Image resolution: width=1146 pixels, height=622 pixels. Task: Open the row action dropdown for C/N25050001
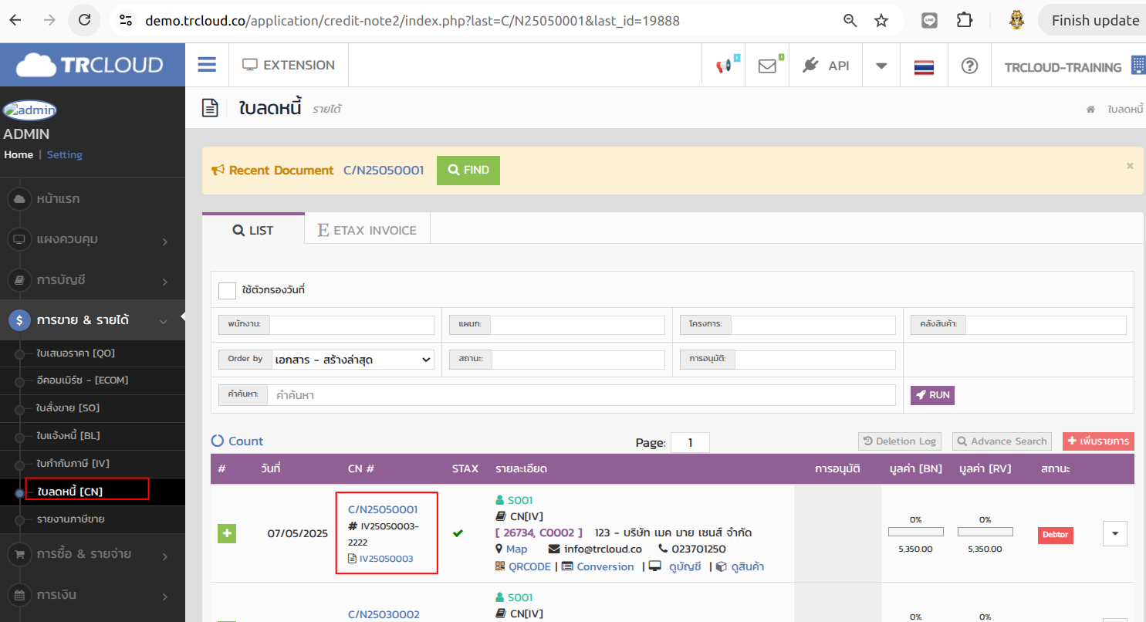(x=1115, y=533)
